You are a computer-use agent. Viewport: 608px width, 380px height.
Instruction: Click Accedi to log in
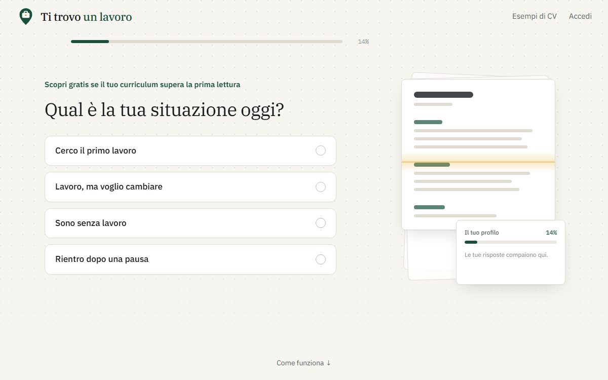click(x=580, y=16)
